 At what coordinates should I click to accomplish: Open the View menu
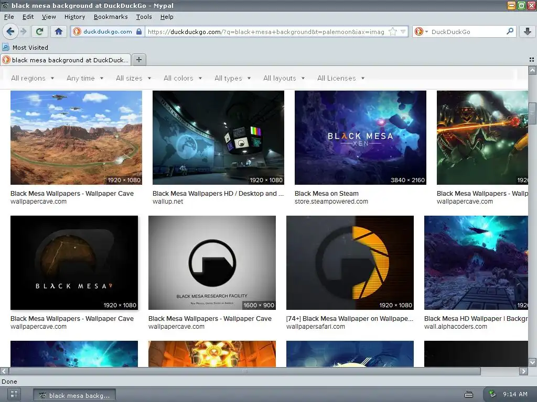click(49, 17)
